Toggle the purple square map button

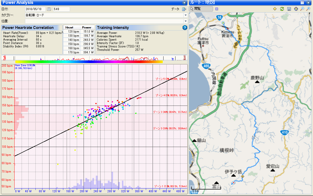pyautogui.click(x=217, y=9)
